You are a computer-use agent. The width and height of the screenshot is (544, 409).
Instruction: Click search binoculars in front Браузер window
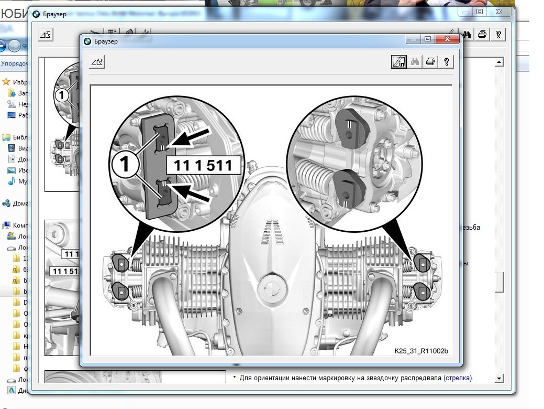pyautogui.click(x=415, y=62)
